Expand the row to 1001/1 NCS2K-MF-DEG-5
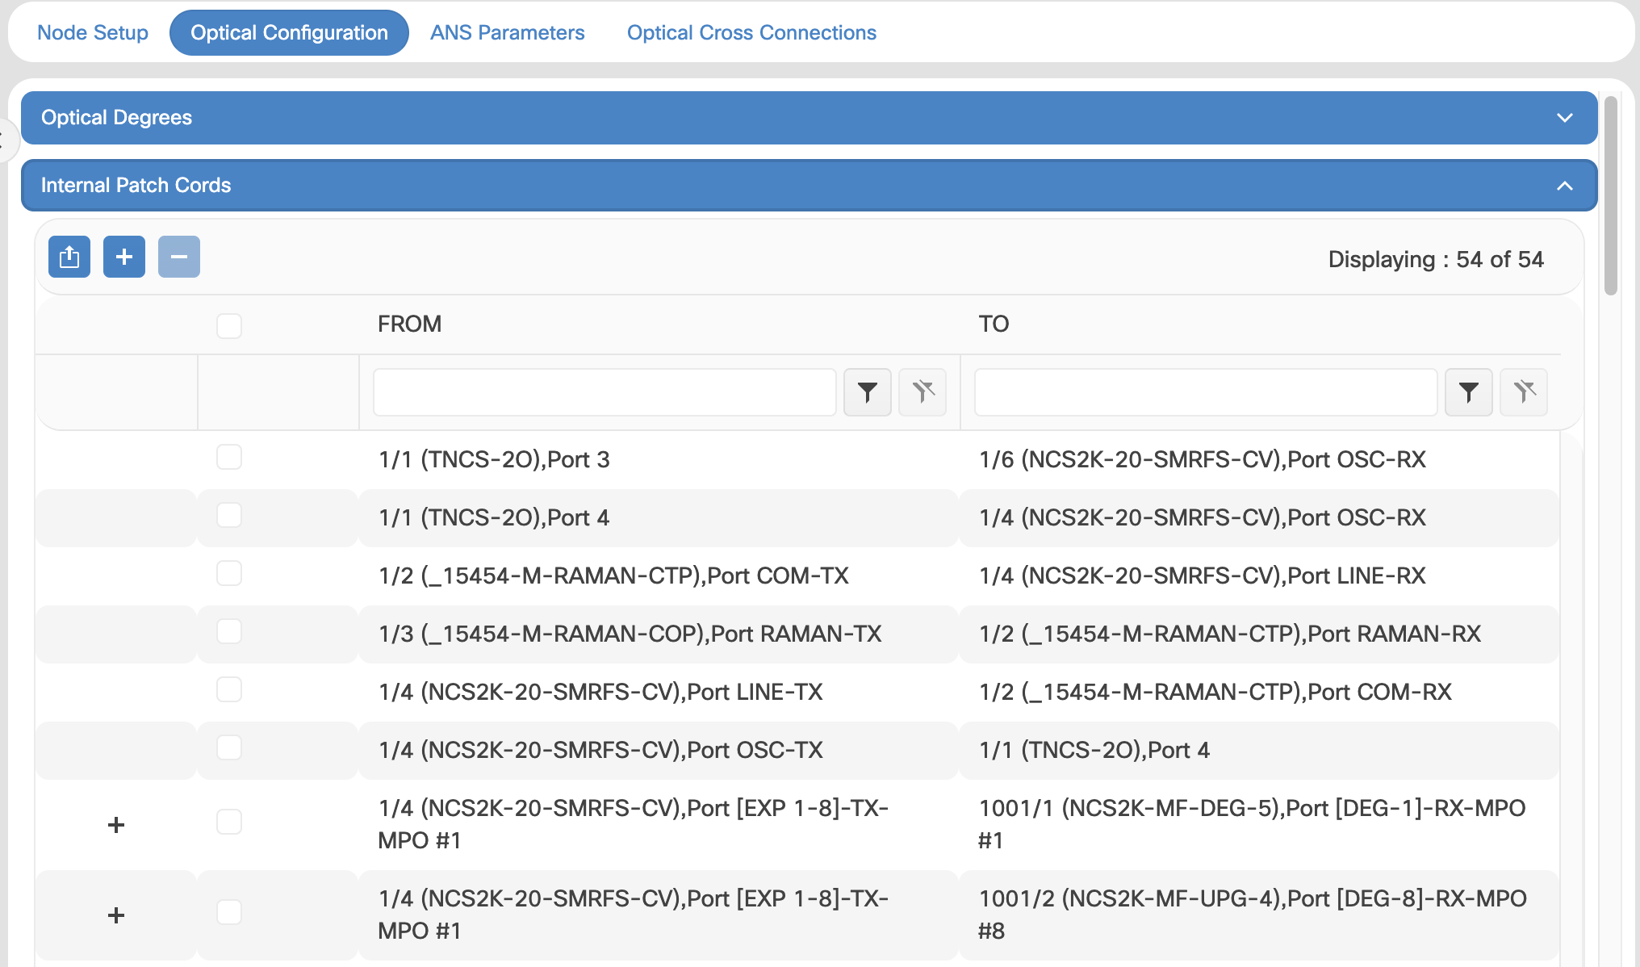Image resolution: width=1640 pixels, height=967 pixels. (116, 824)
